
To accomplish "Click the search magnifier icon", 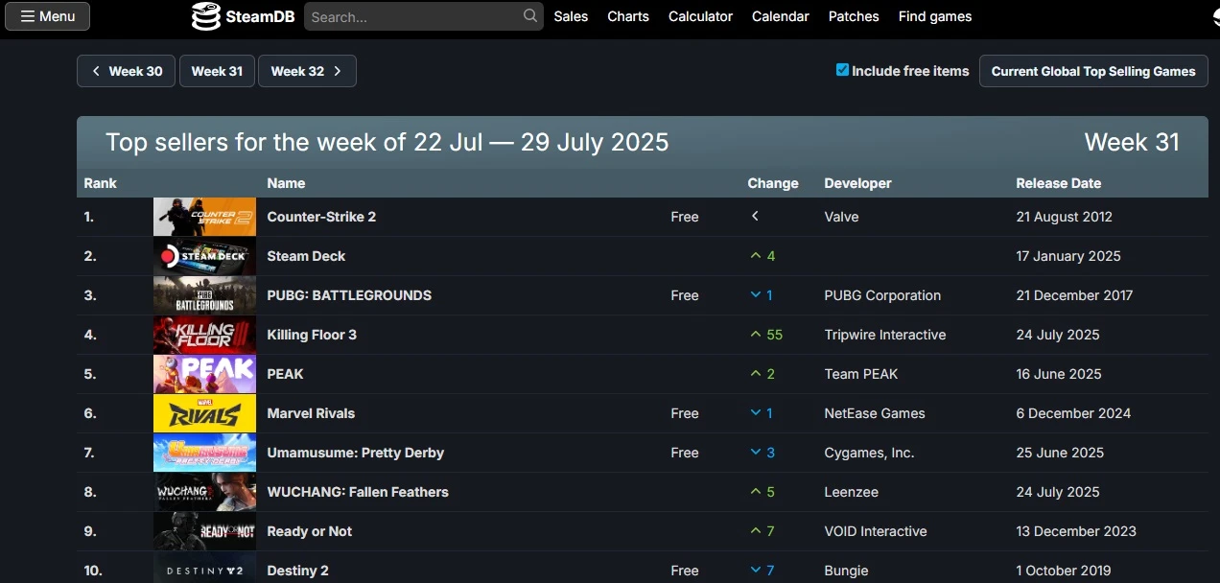I will (x=530, y=16).
